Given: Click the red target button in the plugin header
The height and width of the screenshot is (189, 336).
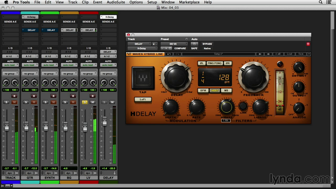Looking at the screenshot, I should [x=308, y=44].
